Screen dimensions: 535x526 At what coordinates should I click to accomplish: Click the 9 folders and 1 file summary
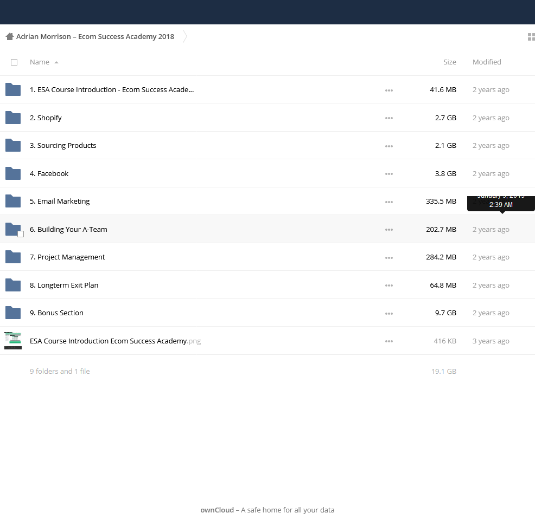click(60, 371)
